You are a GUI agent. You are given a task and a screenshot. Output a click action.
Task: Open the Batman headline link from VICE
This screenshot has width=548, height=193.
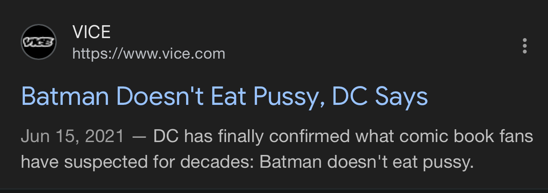click(x=224, y=97)
